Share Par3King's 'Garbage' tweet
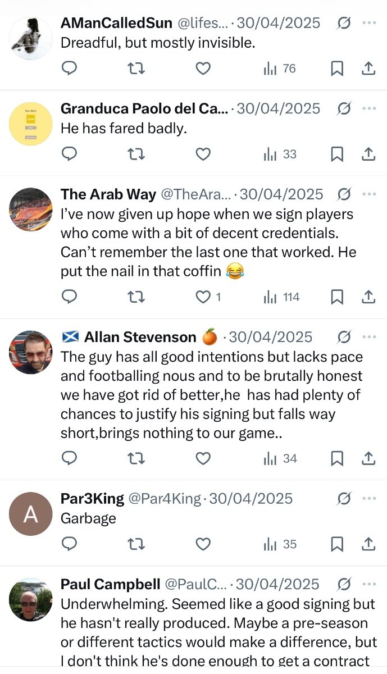The width and height of the screenshot is (387, 674). pos(368,544)
